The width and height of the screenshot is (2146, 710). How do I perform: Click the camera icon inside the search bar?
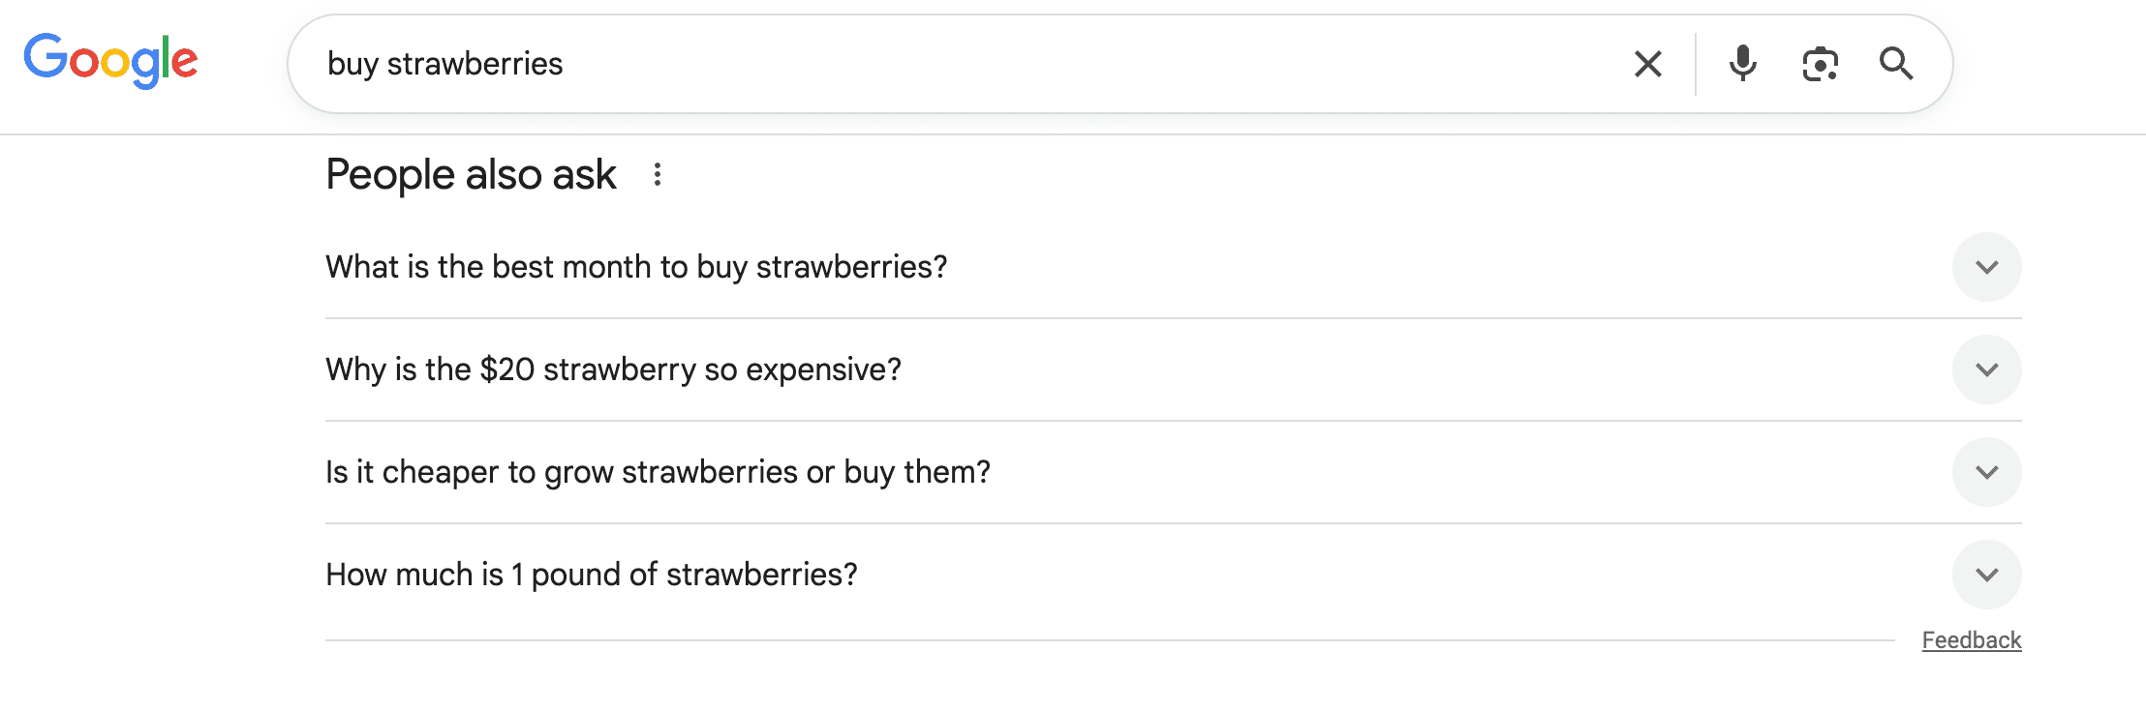[1820, 64]
